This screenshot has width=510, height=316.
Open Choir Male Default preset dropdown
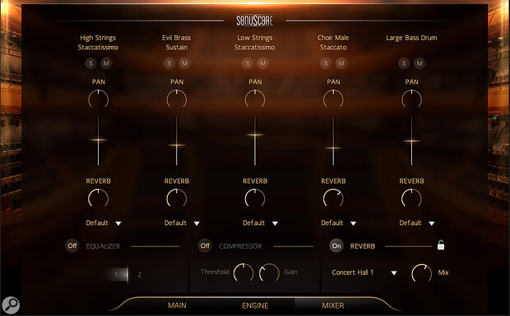[339, 223]
